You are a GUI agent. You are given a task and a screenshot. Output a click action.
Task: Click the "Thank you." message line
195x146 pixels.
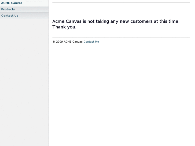pyautogui.click(x=64, y=27)
